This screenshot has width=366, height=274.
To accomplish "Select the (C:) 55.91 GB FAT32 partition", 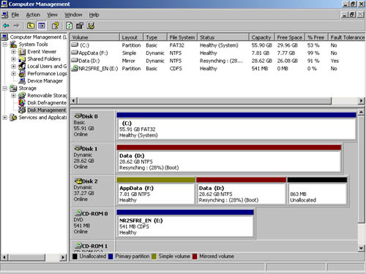I will pos(236,126).
